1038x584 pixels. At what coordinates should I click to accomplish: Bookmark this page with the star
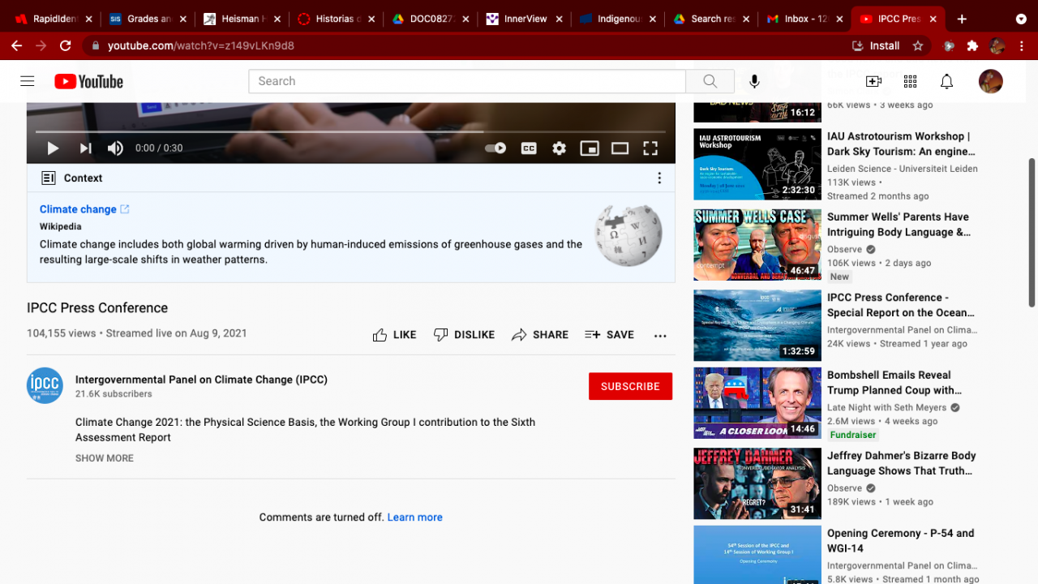(x=918, y=46)
